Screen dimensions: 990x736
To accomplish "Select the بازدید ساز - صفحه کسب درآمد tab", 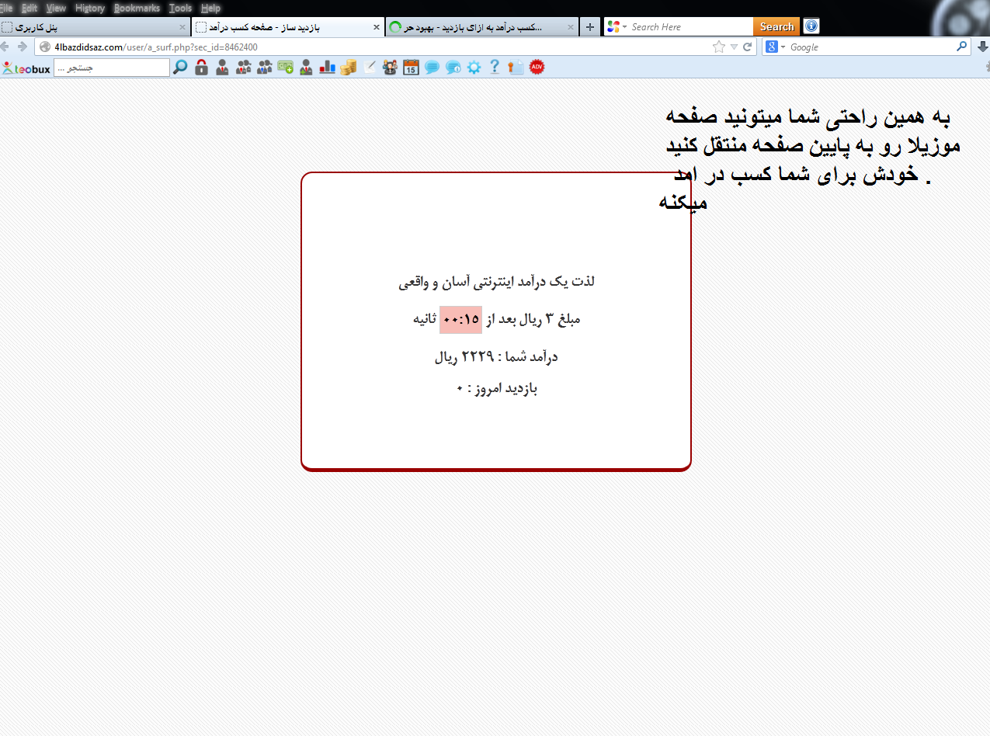I will point(288,27).
